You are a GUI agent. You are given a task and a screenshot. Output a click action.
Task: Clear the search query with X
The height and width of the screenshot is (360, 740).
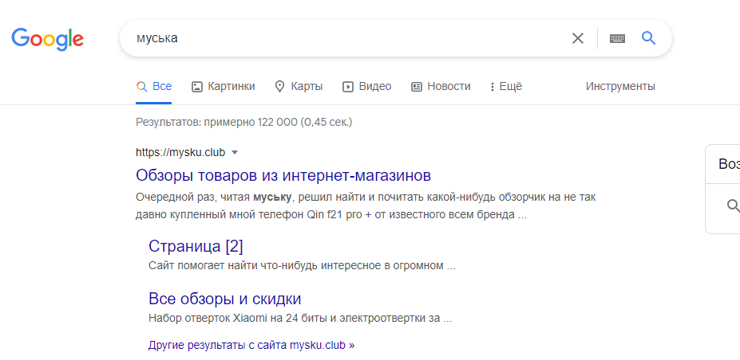pyautogui.click(x=578, y=38)
